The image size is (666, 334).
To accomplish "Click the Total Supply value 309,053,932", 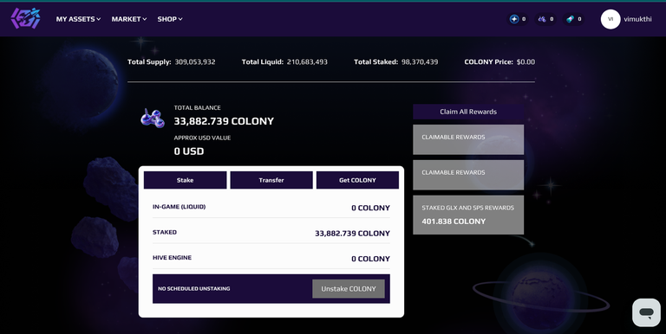I will [x=195, y=62].
